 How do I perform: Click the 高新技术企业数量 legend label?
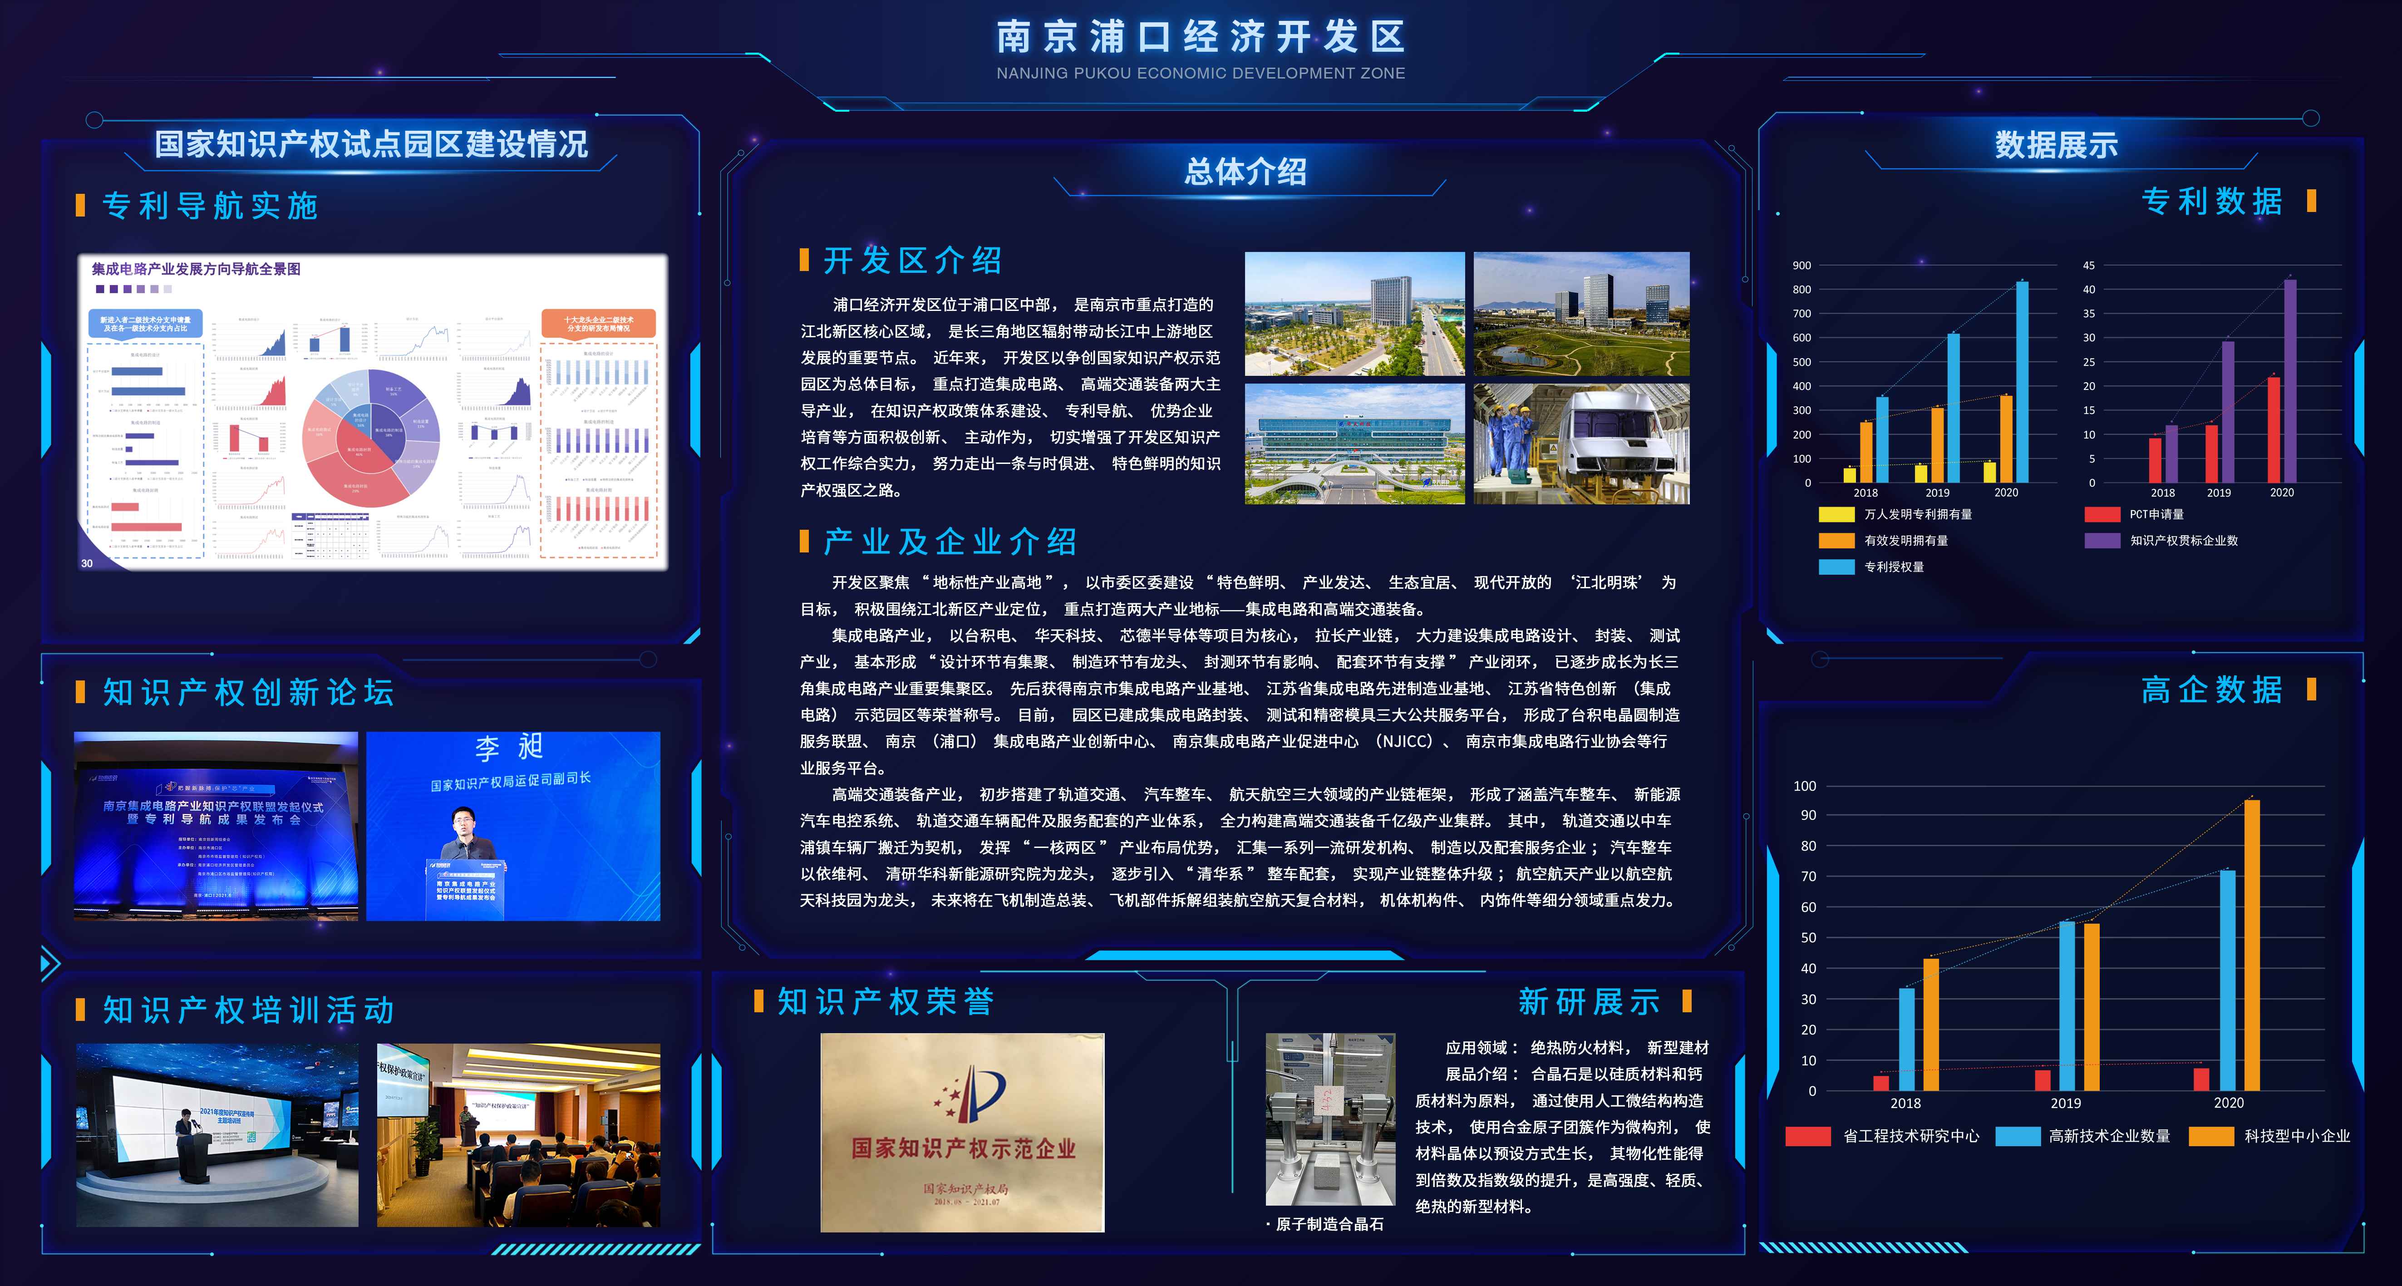[2109, 1136]
